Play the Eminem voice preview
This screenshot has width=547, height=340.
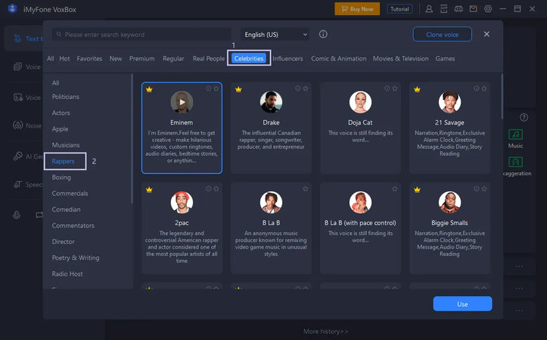(x=182, y=102)
